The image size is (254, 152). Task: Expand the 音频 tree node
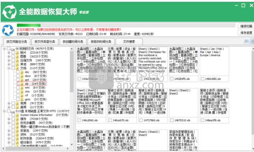point(9,107)
